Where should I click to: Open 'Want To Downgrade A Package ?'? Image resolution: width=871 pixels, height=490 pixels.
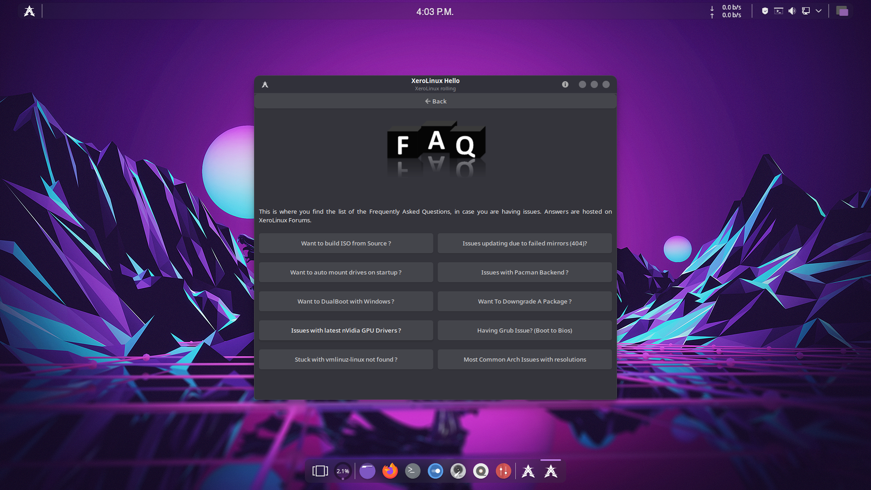pyautogui.click(x=525, y=301)
